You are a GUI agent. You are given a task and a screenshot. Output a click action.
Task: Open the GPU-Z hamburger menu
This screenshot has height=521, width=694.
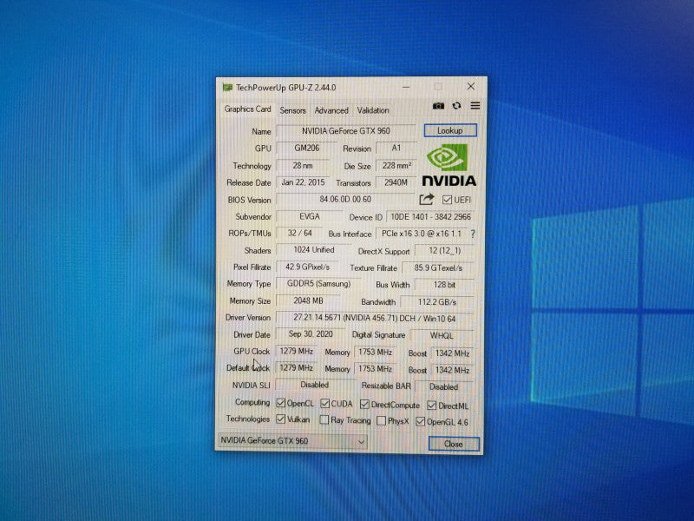pos(475,105)
